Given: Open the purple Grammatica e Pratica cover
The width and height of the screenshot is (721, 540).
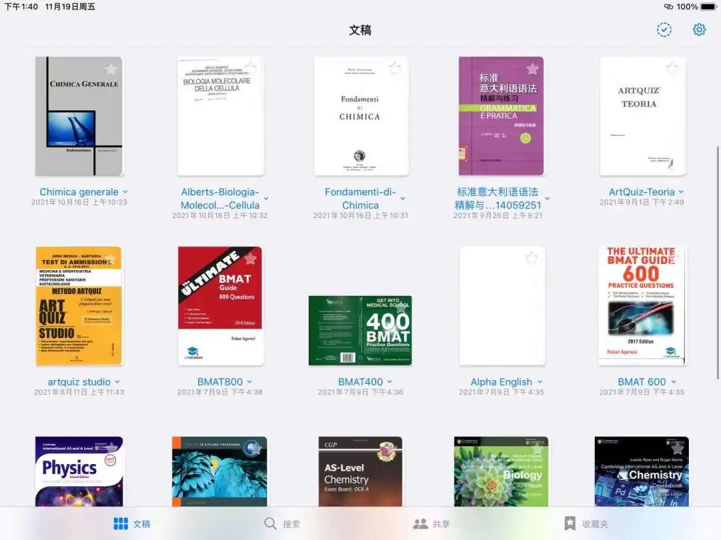Looking at the screenshot, I should coord(501,116).
